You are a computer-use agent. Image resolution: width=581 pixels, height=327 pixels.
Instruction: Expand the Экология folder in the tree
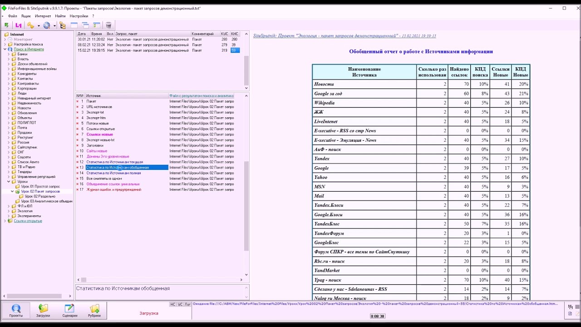point(9,211)
